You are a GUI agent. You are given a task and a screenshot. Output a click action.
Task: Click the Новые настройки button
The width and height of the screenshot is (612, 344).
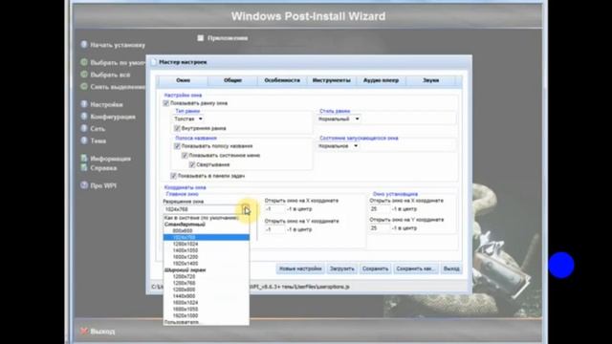tap(300, 269)
